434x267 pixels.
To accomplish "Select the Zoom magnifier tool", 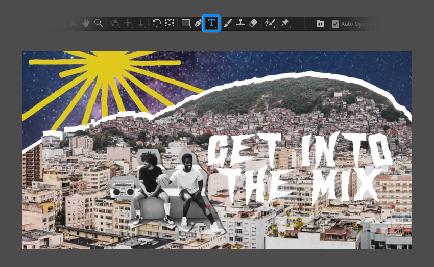I will pos(99,23).
